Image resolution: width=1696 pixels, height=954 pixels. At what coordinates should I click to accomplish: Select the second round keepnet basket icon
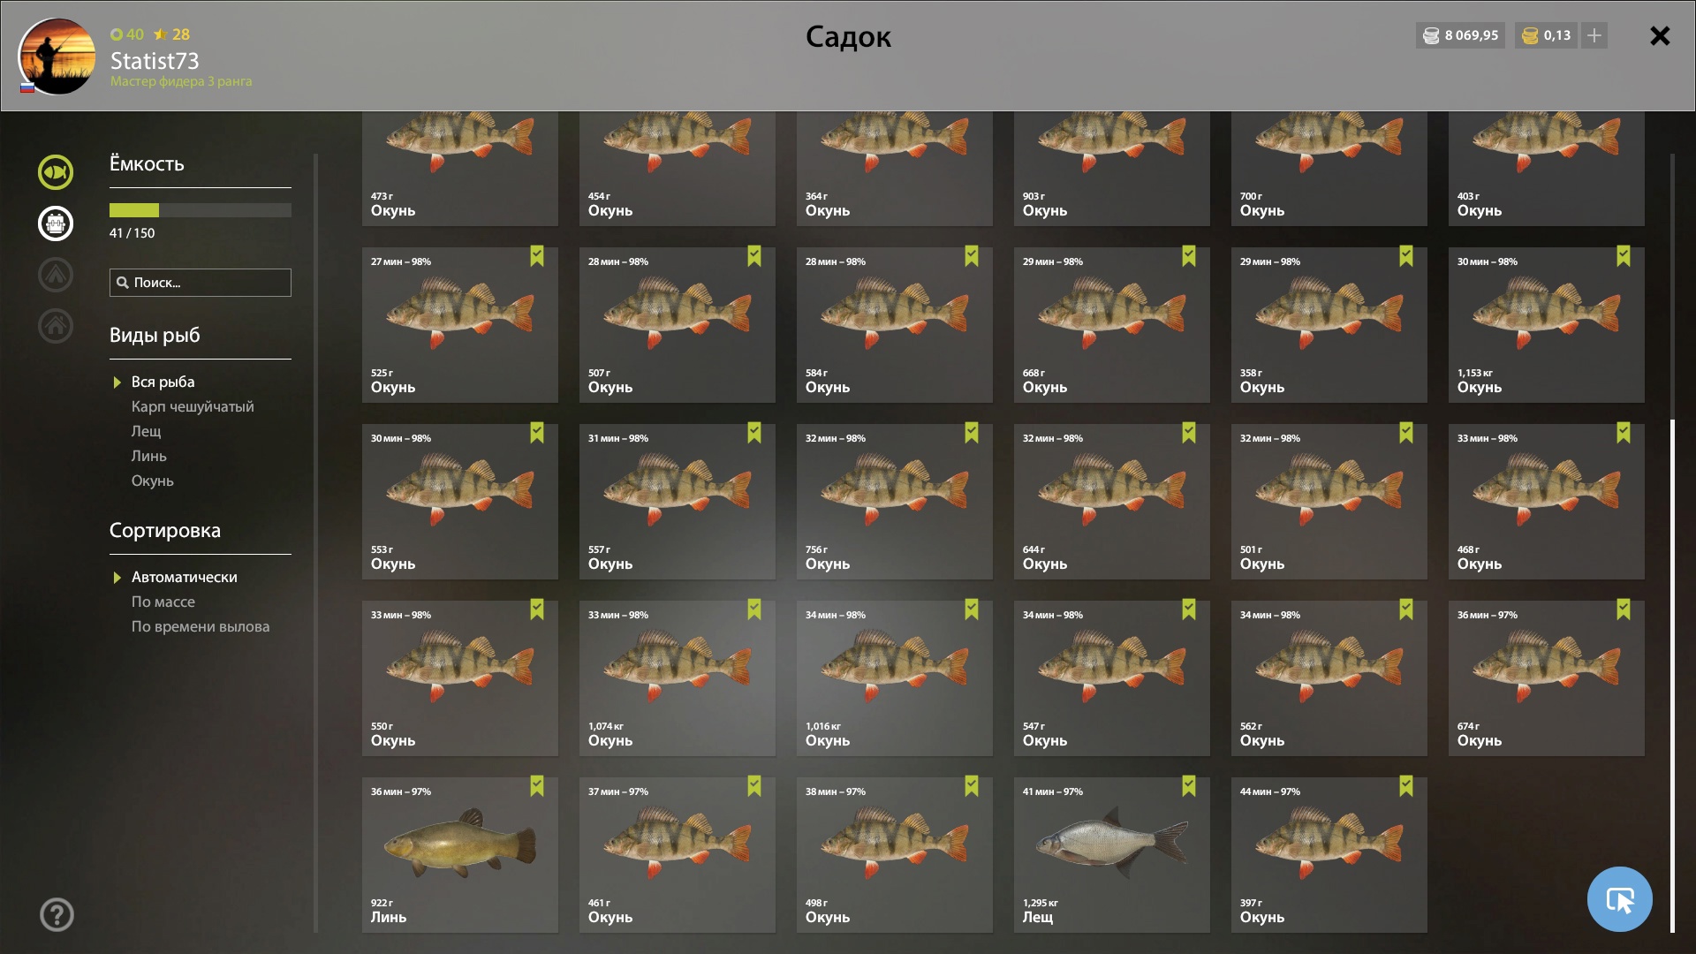tap(56, 223)
